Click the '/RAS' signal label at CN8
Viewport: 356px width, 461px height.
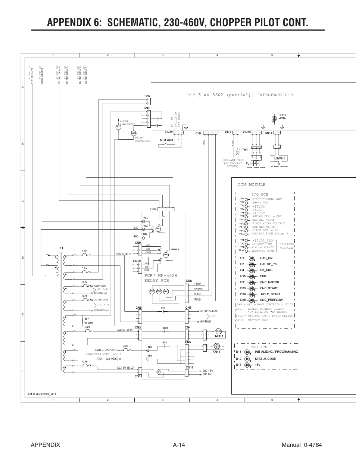197,299
